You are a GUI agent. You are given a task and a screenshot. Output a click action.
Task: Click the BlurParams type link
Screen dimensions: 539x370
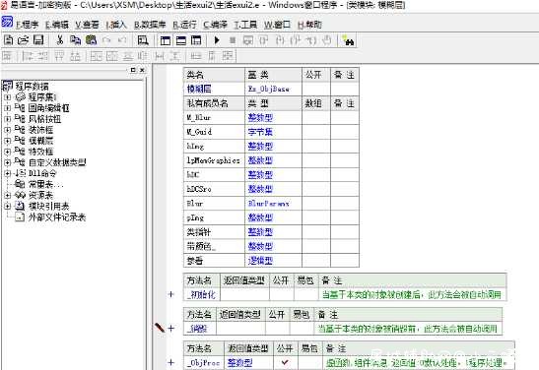pyautogui.click(x=269, y=204)
